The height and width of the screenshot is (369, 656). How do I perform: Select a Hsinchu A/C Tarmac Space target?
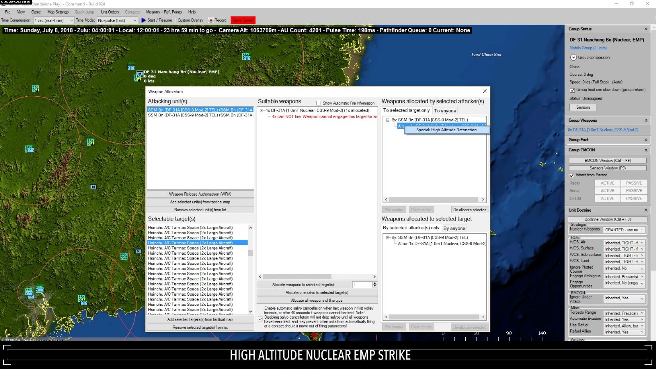pyautogui.click(x=190, y=243)
